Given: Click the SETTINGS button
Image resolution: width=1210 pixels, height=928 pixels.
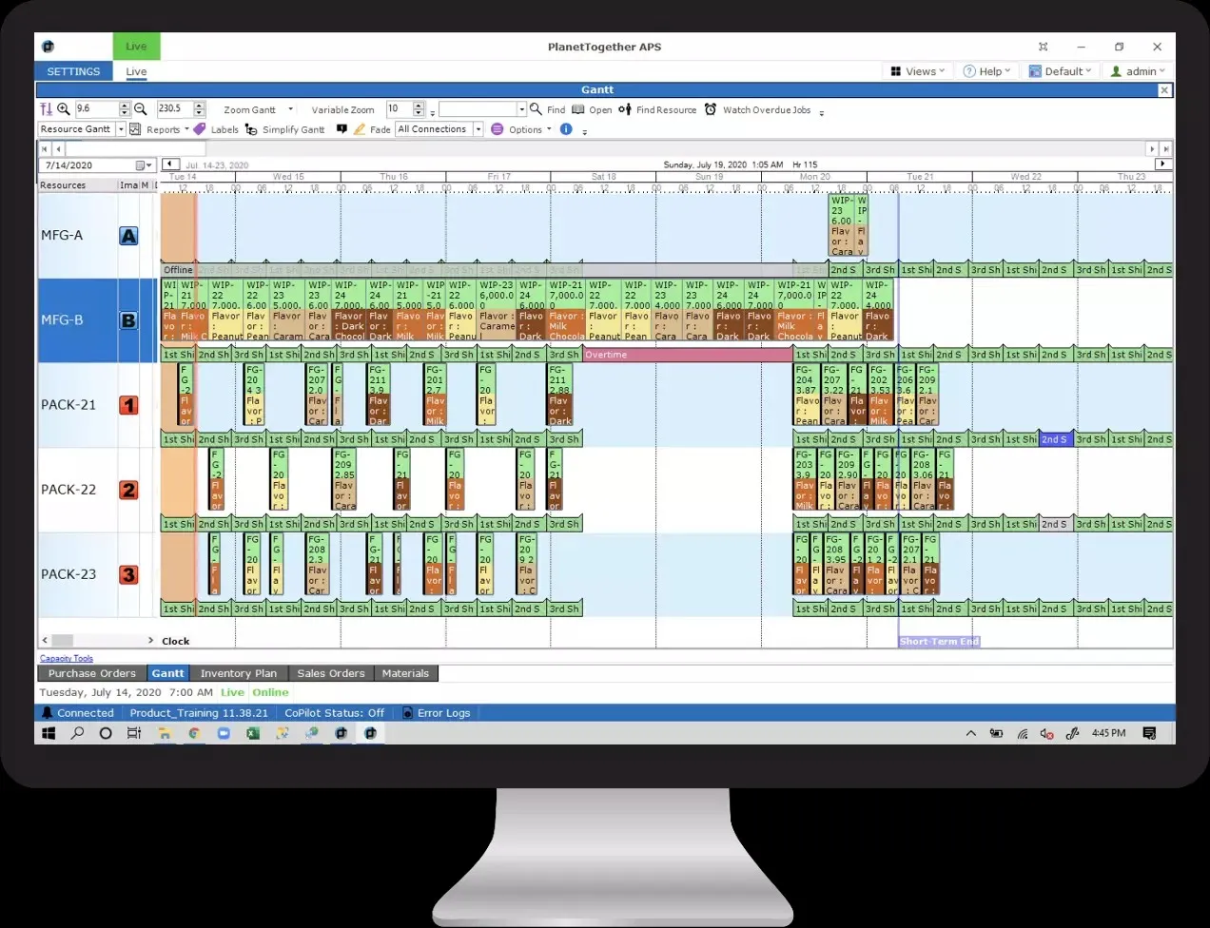Looking at the screenshot, I should click(73, 71).
